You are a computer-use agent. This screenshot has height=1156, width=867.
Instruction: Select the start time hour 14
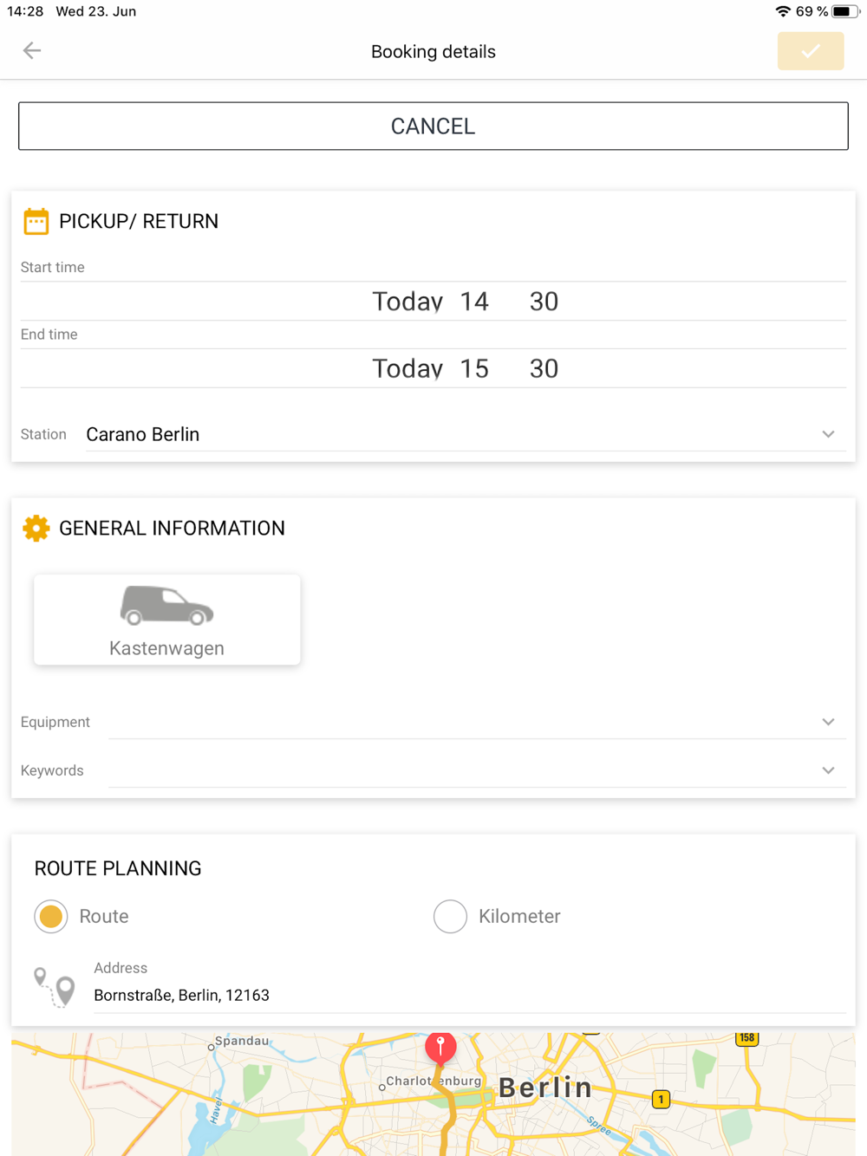(474, 302)
